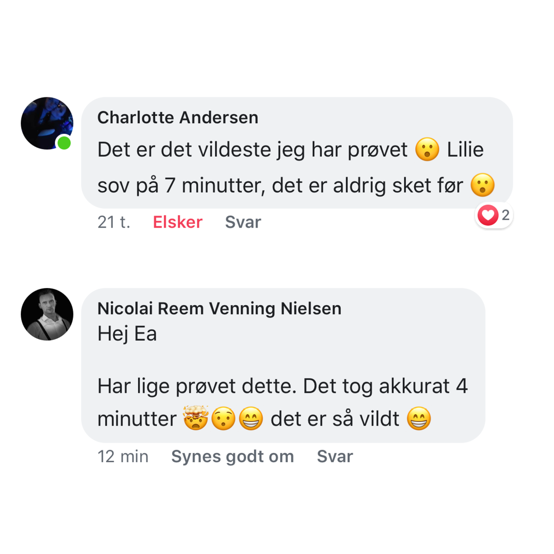Screen dimensions: 554x554
Task: Toggle the Elsker reaction on Charlotte's comment
Action: pos(178,222)
